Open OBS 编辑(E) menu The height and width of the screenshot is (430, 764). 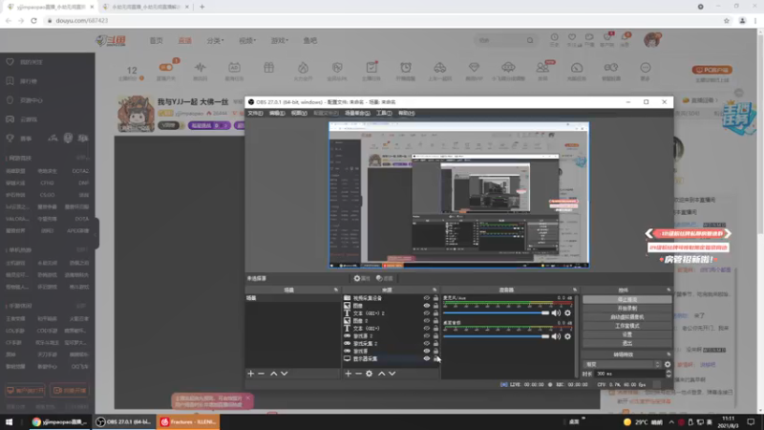tap(277, 113)
